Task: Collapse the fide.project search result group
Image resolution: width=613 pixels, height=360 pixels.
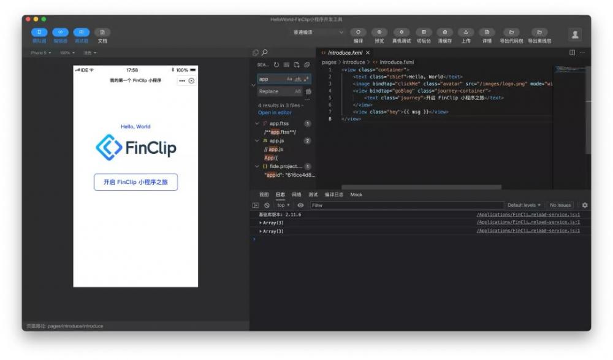Action: (x=257, y=166)
